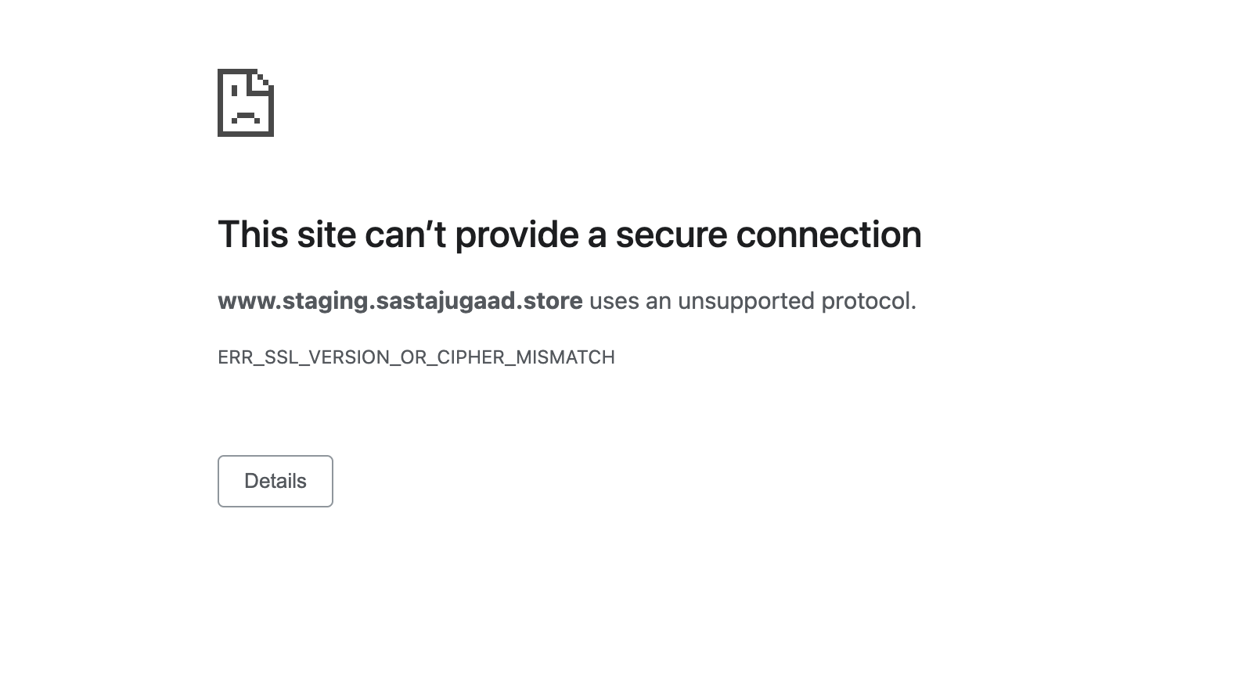This screenshot has height=674, width=1235.
Task: Open the Details button
Action: click(x=275, y=481)
